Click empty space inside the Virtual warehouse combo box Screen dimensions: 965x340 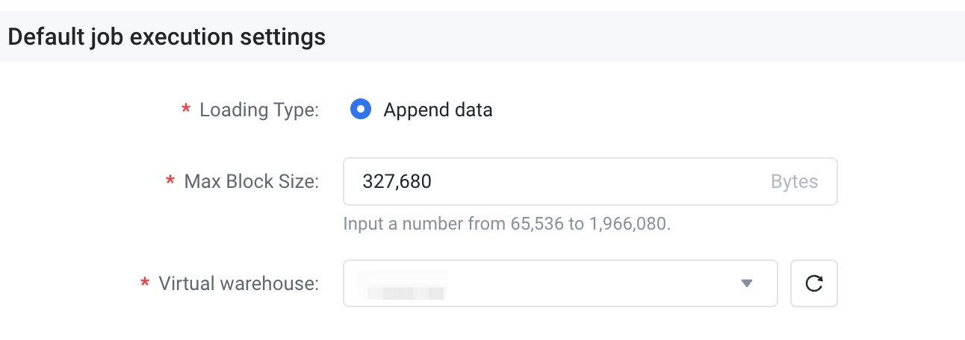coord(590,283)
